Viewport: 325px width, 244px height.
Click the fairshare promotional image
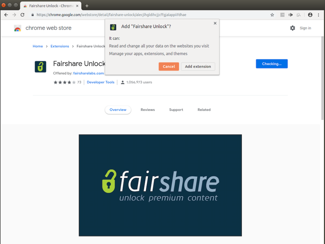click(x=160, y=185)
